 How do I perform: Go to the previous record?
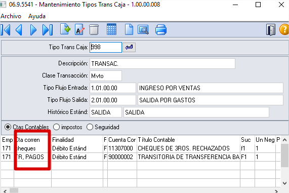19,30
